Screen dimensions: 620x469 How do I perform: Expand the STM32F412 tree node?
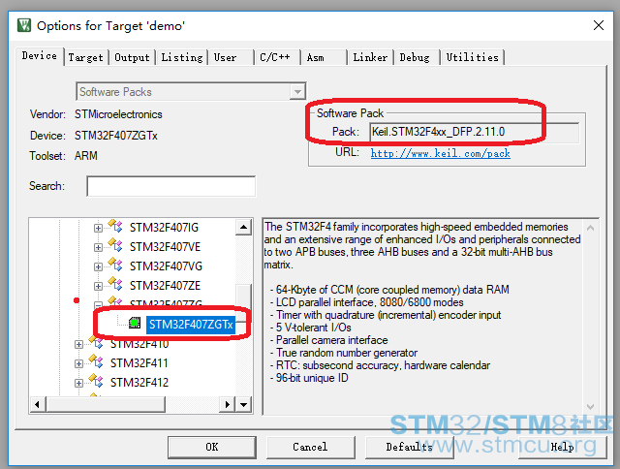pos(78,383)
